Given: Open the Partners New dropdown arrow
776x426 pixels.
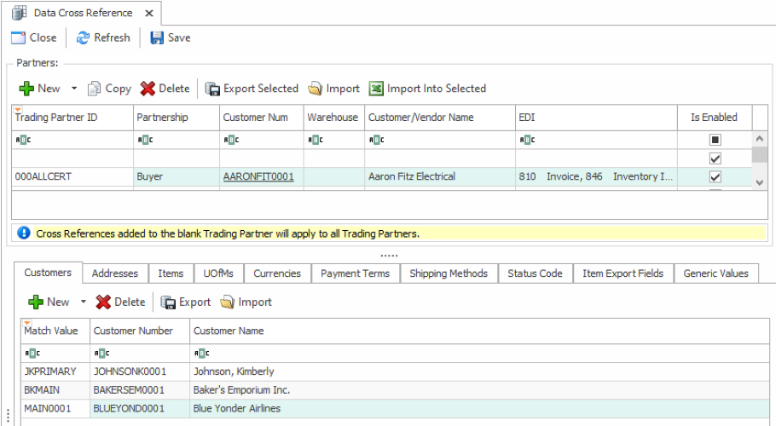Looking at the screenshot, I should coord(74,89).
